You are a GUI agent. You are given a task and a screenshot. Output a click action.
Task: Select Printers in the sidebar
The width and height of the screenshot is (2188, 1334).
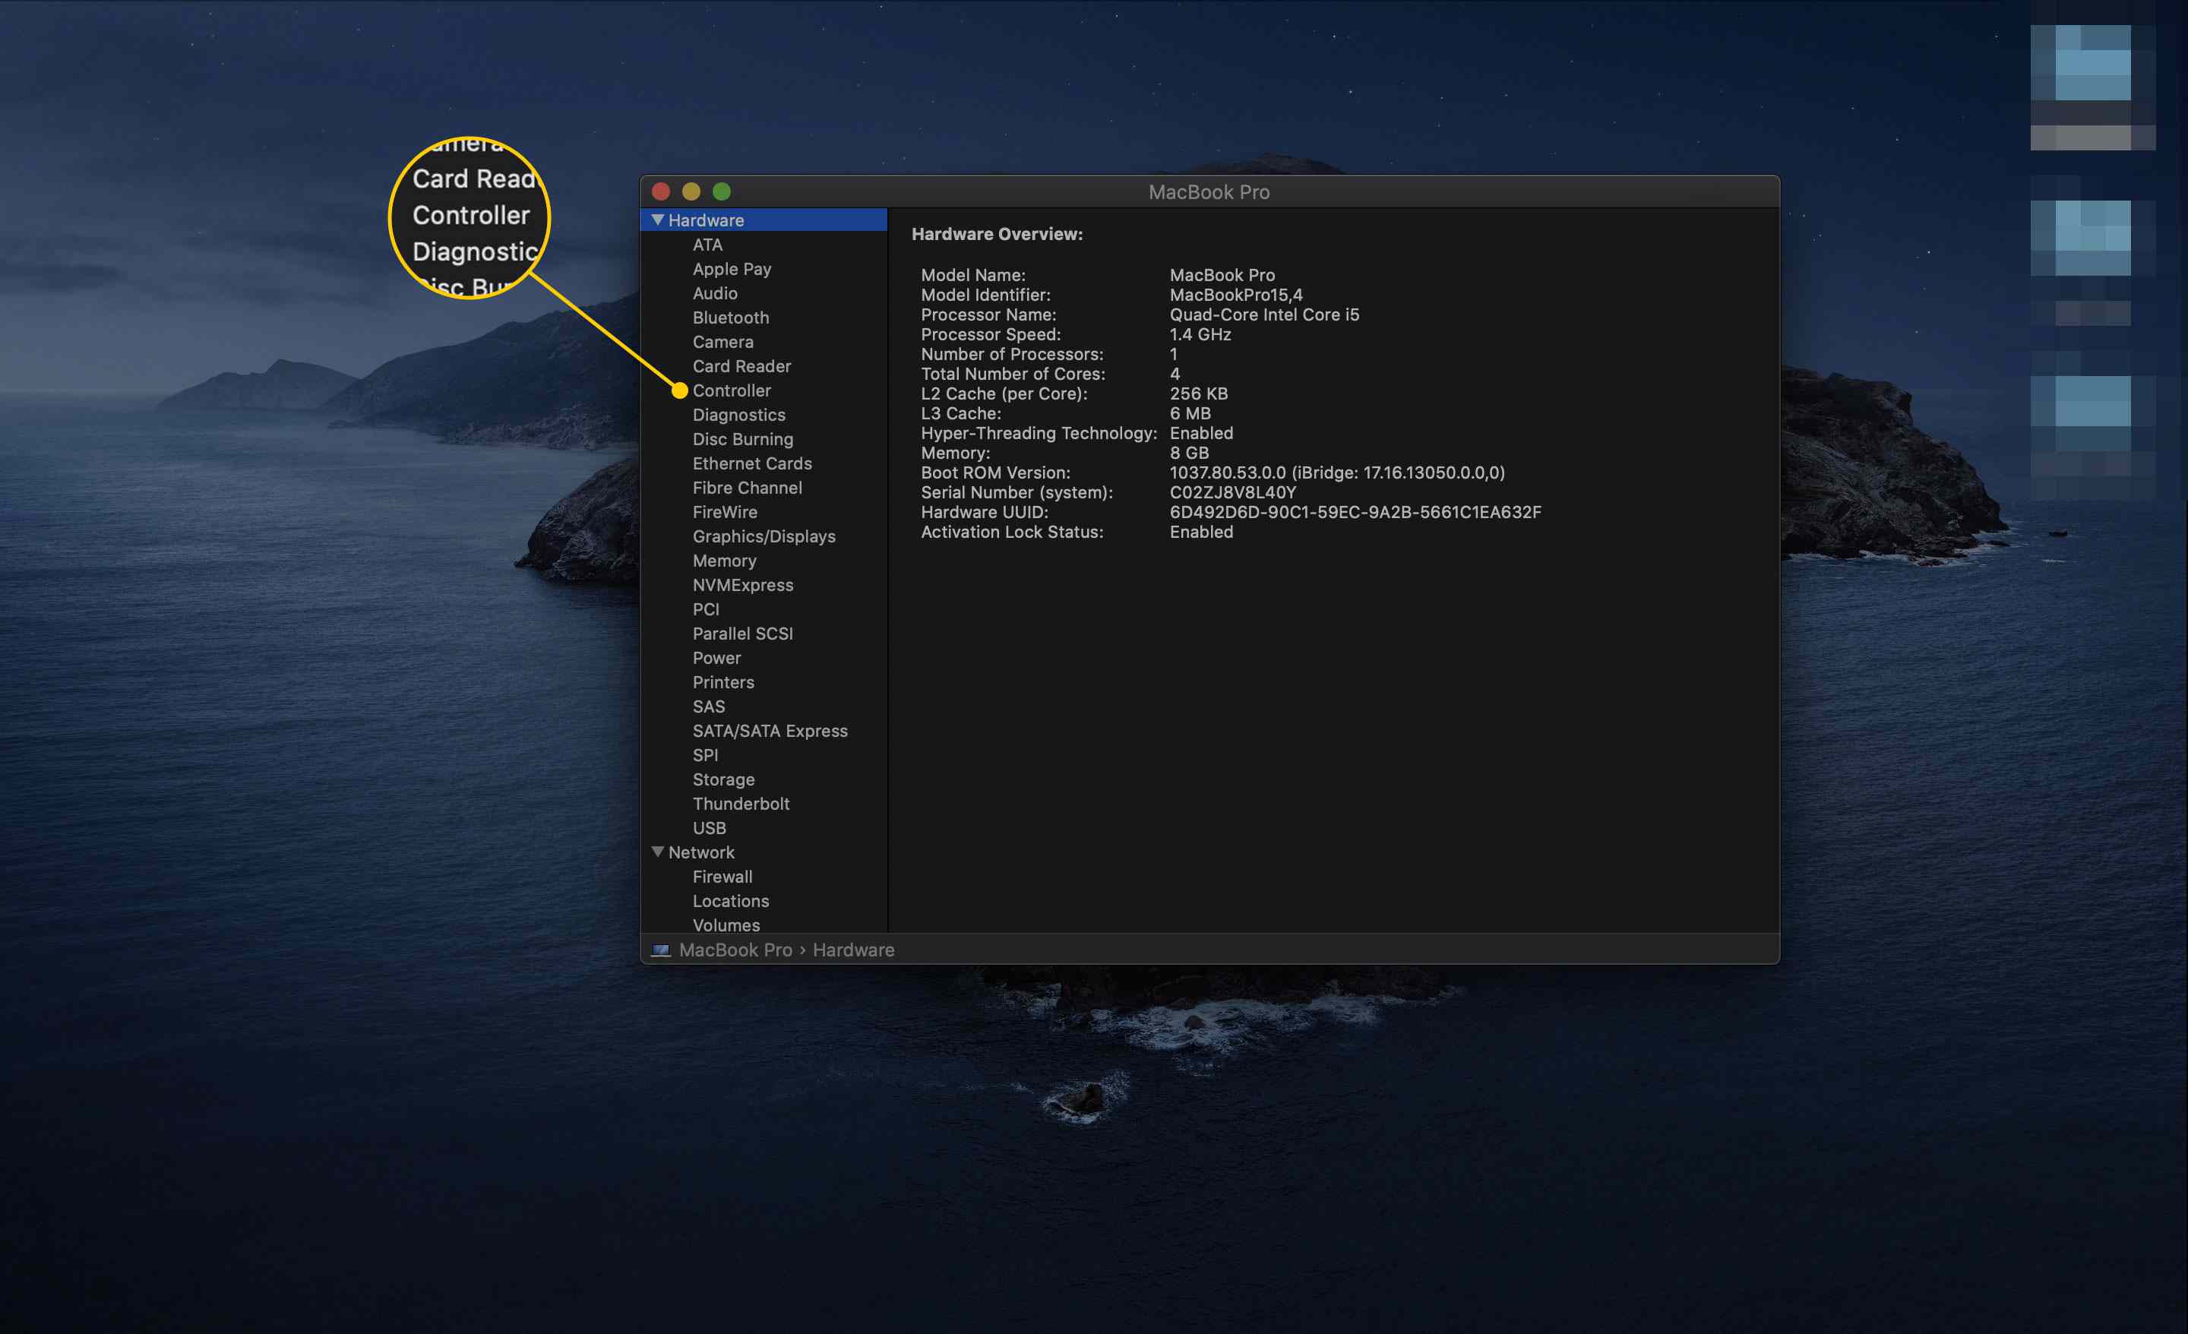tap(722, 682)
